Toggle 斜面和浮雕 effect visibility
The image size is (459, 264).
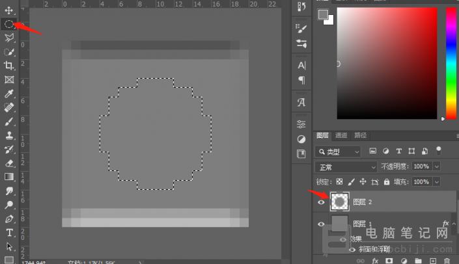[352, 250]
